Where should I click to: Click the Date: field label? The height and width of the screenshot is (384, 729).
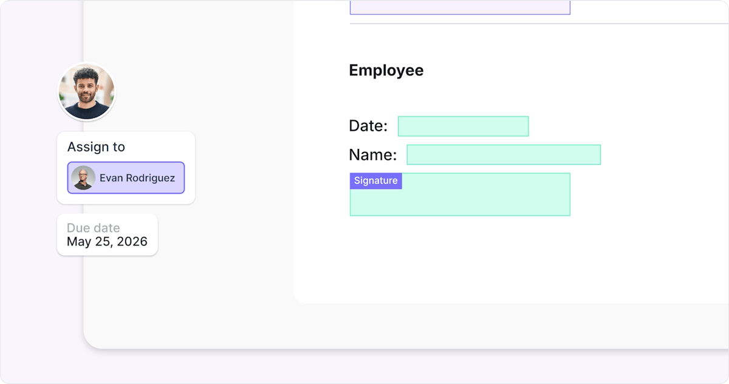(368, 126)
